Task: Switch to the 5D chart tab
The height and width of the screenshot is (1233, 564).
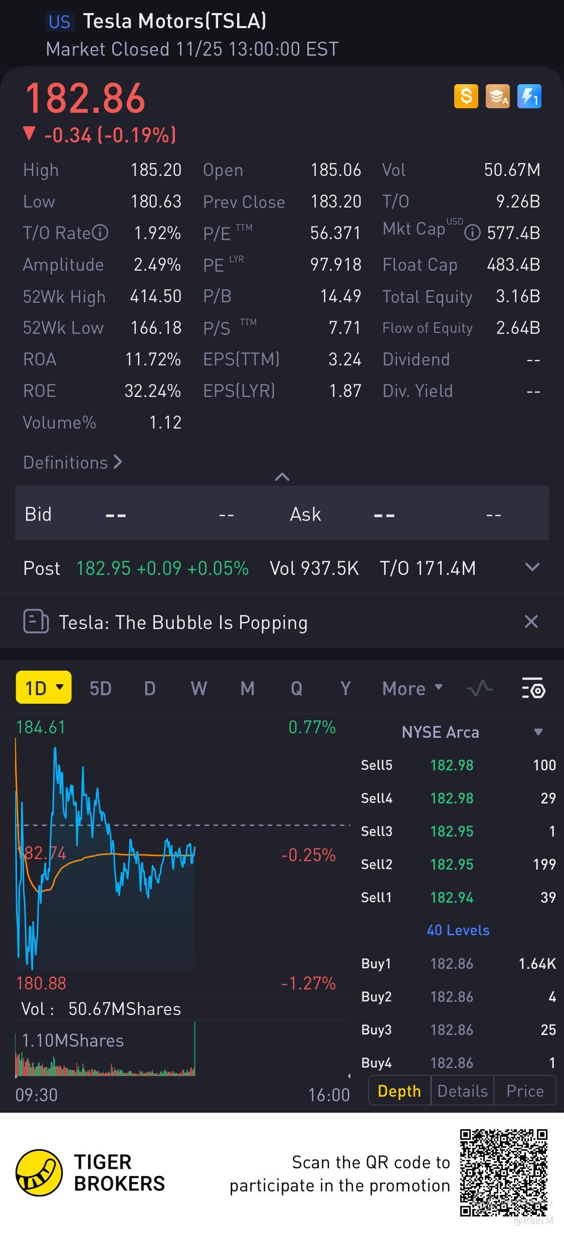Action: click(100, 689)
